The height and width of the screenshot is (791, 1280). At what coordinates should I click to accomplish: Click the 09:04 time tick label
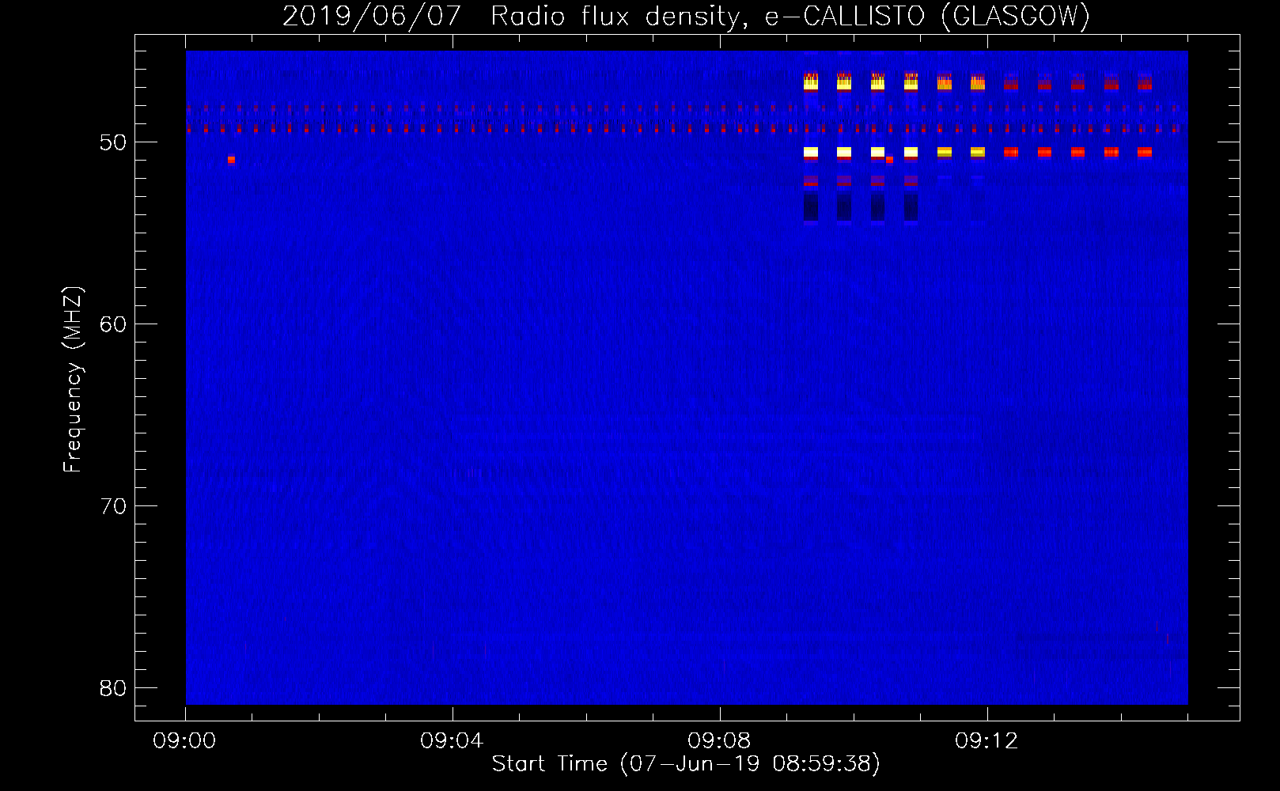(452, 741)
